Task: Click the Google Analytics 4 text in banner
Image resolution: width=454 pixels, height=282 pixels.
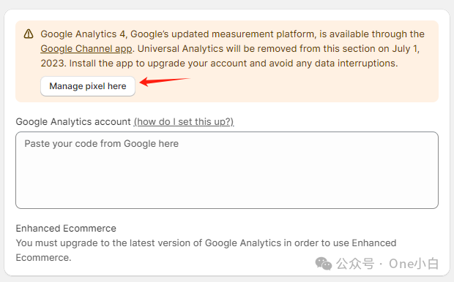Action: [x=83, y=34]
